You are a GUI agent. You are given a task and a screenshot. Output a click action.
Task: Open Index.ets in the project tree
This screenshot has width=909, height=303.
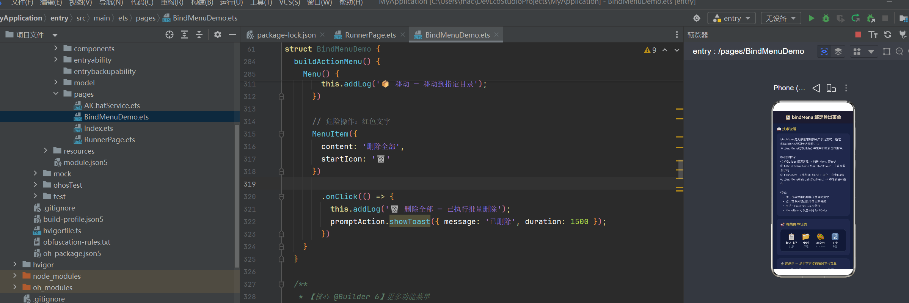coord(99,128)
